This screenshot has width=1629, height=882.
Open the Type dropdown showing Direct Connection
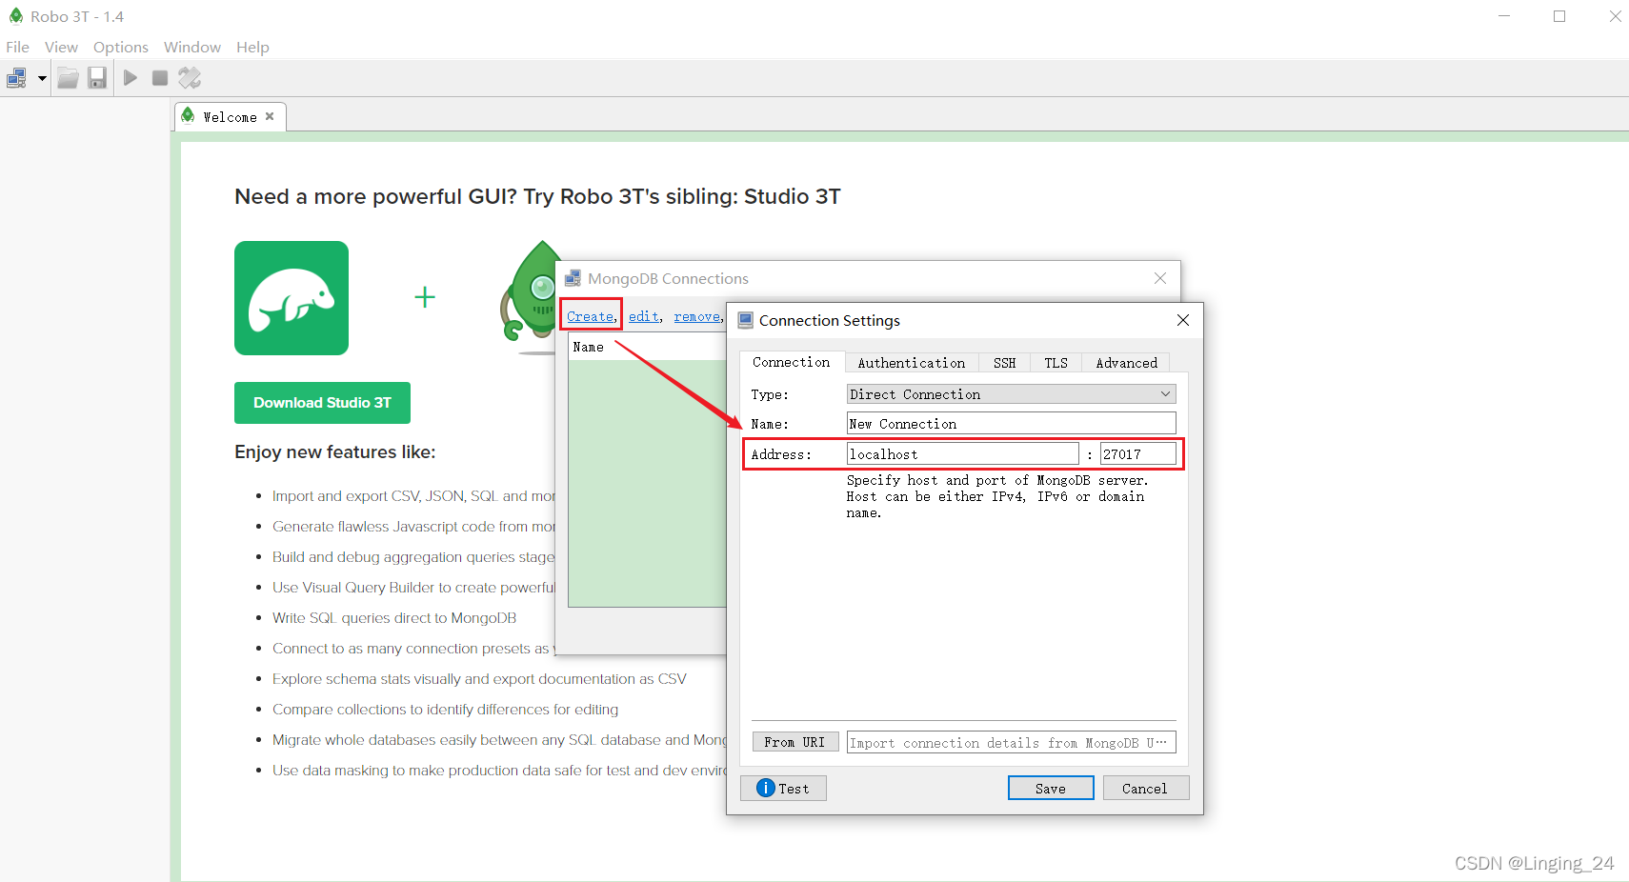click(x=1011, y=394)
